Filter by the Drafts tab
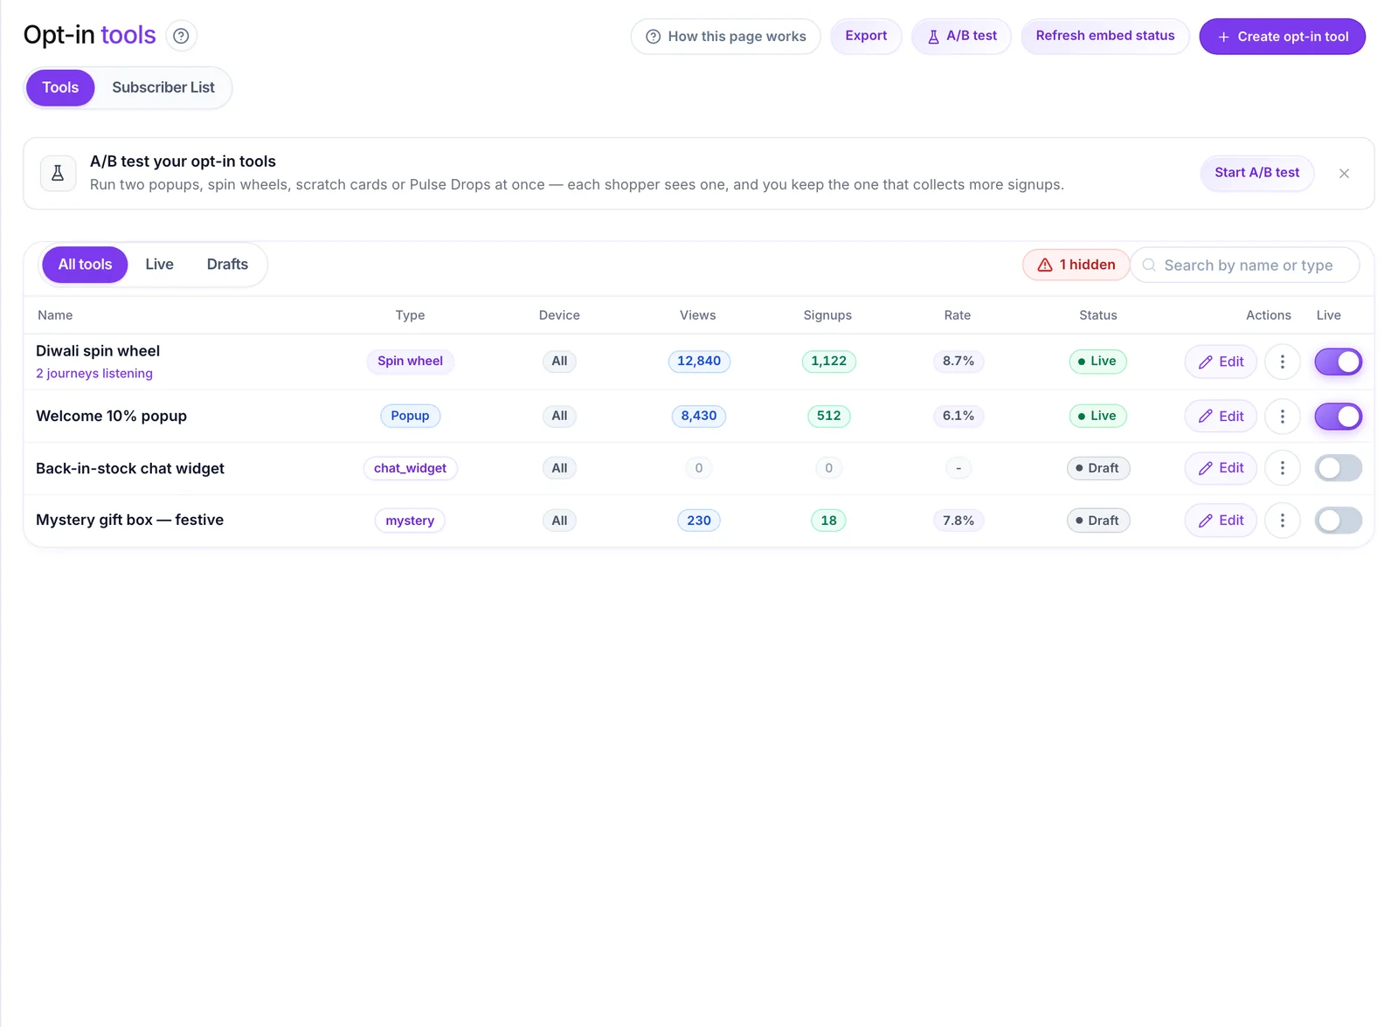This screenshot has height=1027, width=1398. click(x=227, y=265)
